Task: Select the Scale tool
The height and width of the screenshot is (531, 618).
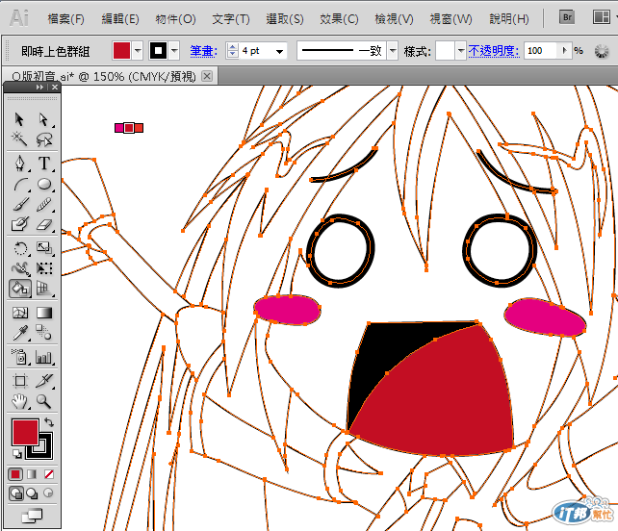Action: [43, 248]
